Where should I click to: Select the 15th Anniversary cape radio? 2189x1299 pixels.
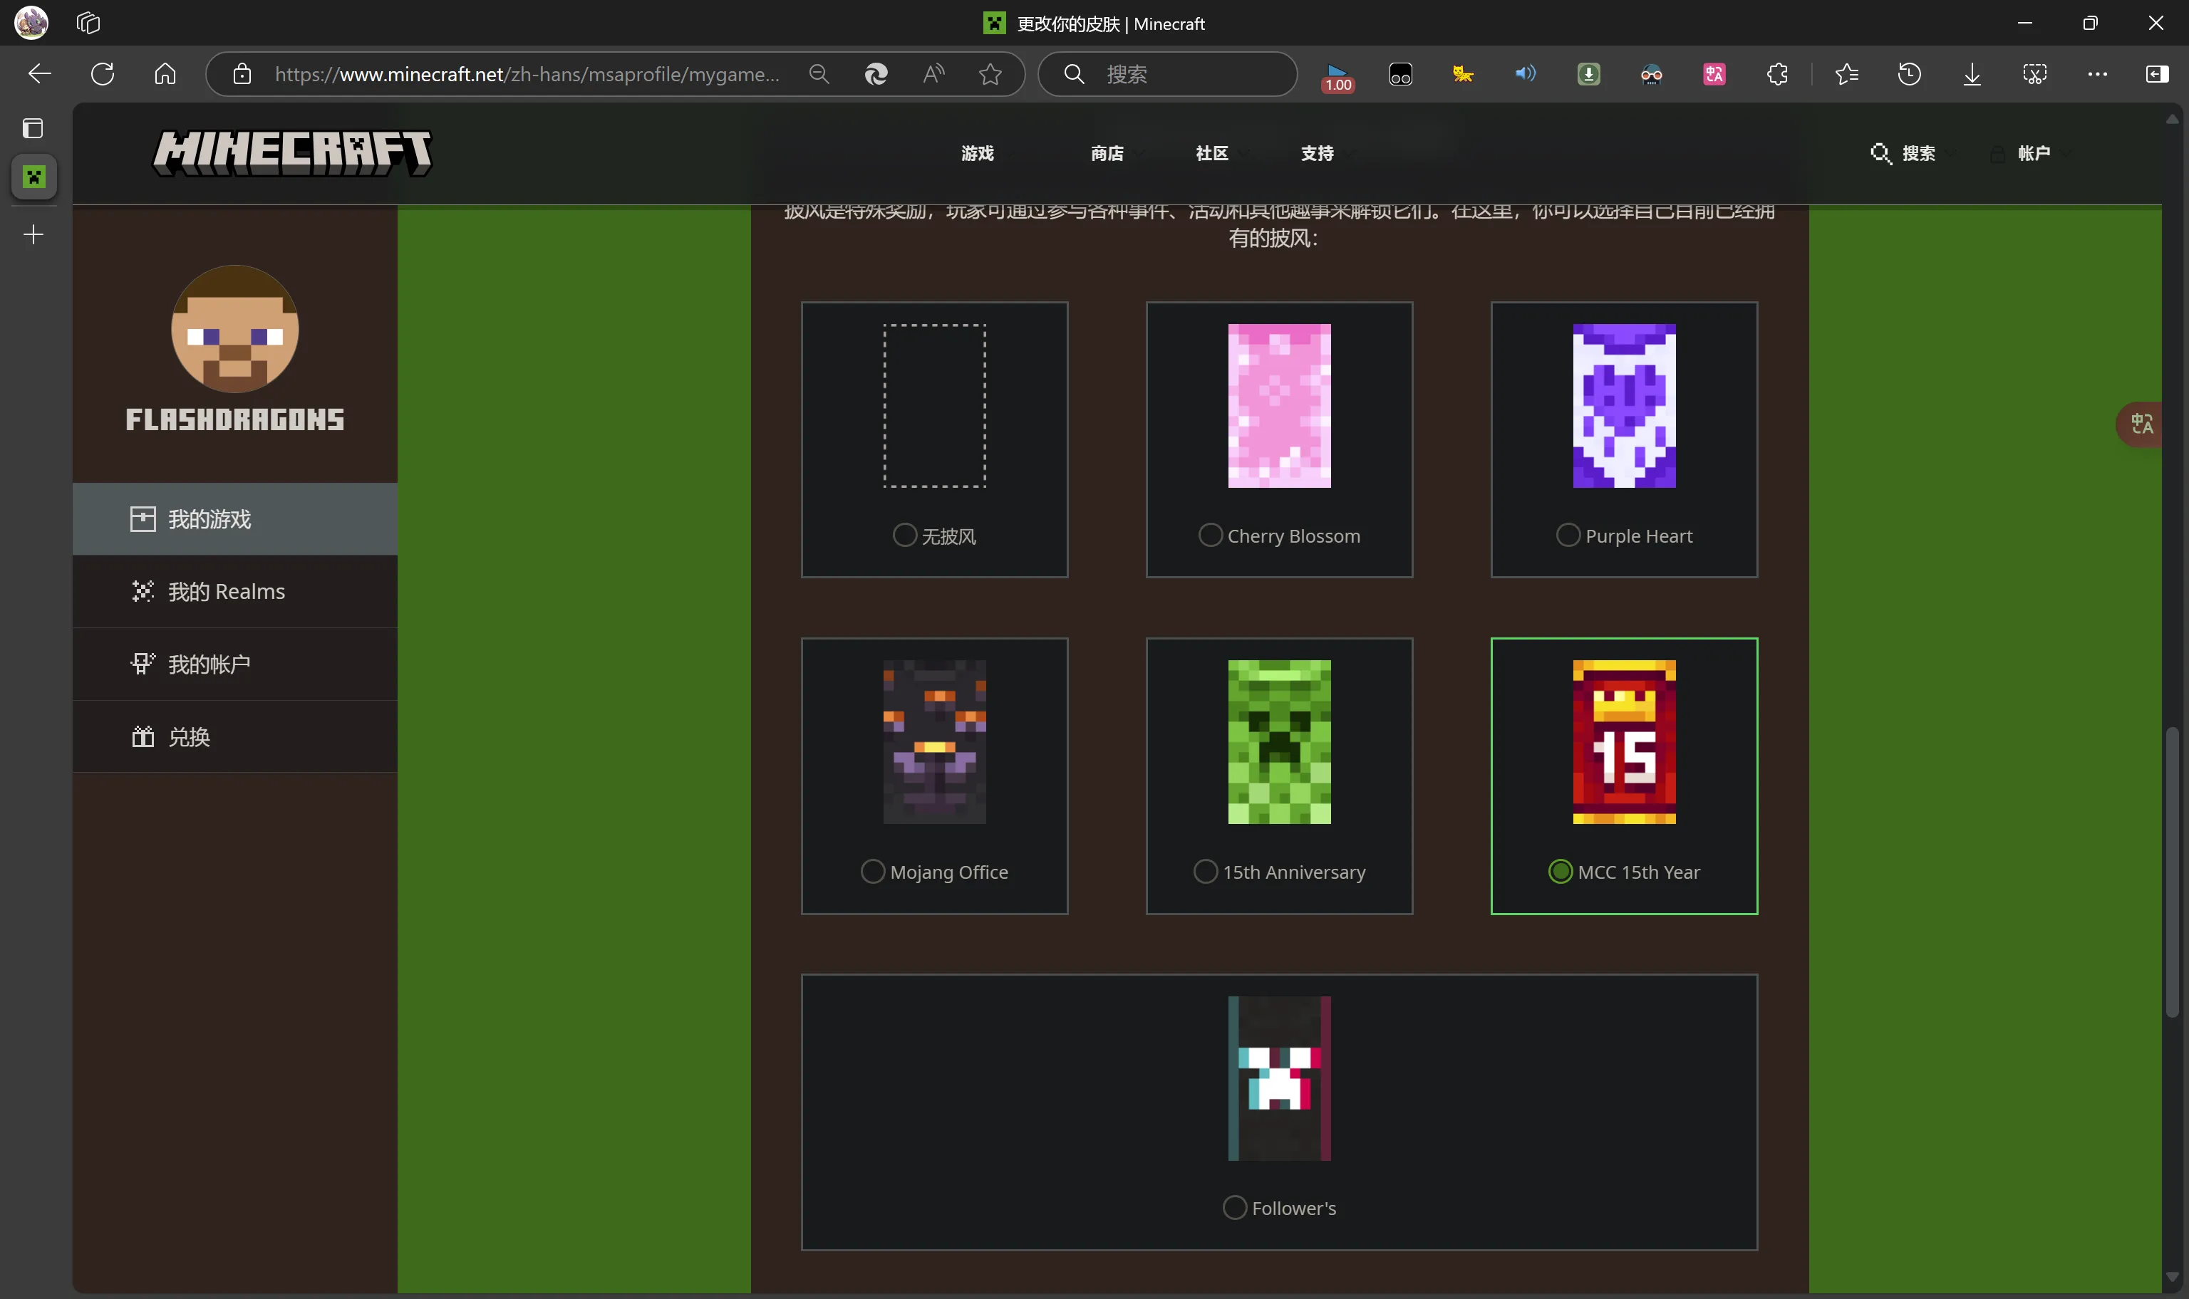pos(1206,871)
